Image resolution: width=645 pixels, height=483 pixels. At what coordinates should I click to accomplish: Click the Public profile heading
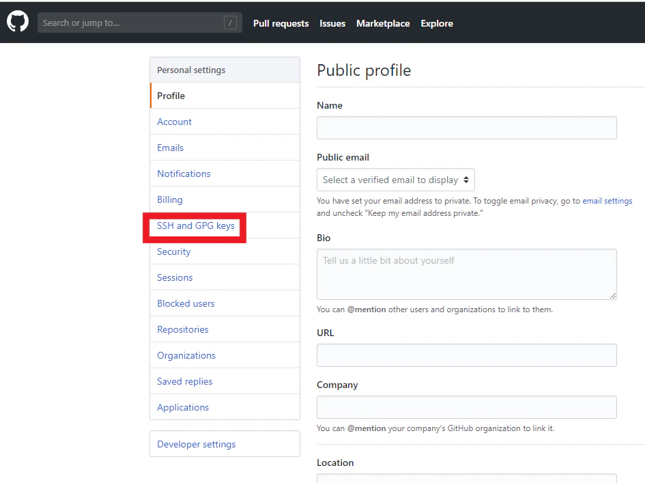[x=364, y=70]
